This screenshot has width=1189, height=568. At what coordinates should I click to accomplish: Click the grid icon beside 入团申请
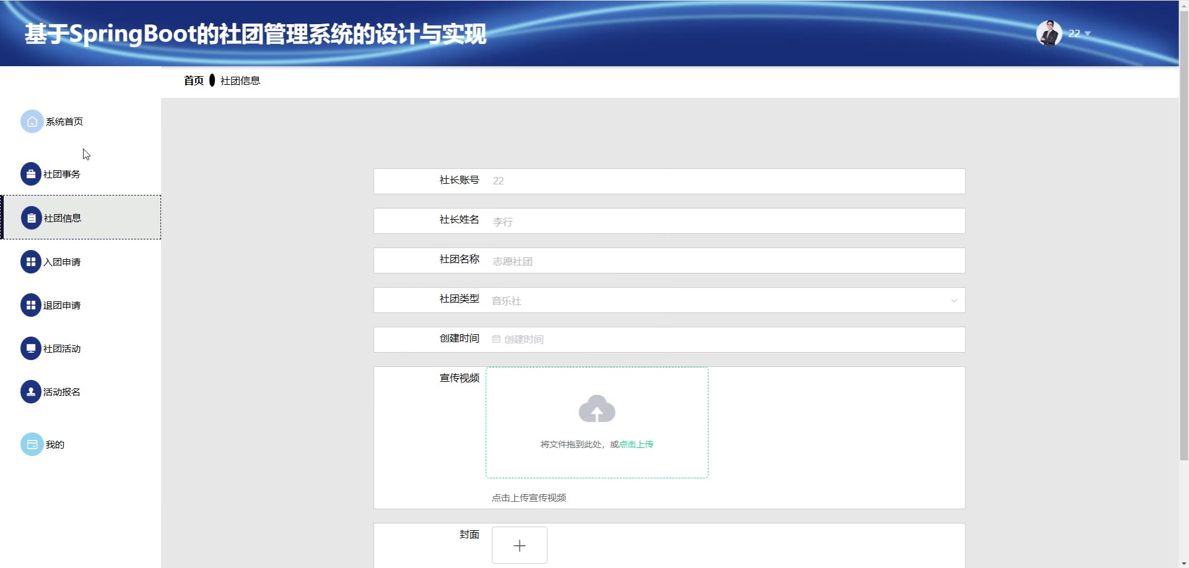31,262
